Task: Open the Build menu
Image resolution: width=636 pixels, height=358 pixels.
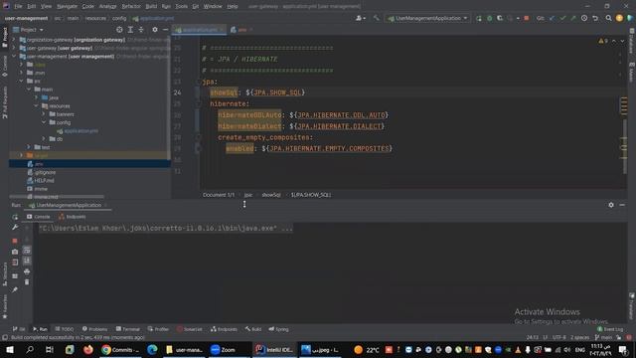Action: (x=151, y=7)
